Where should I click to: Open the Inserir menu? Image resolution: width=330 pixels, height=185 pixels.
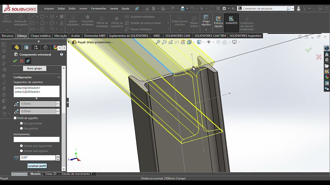coord(83,8)
